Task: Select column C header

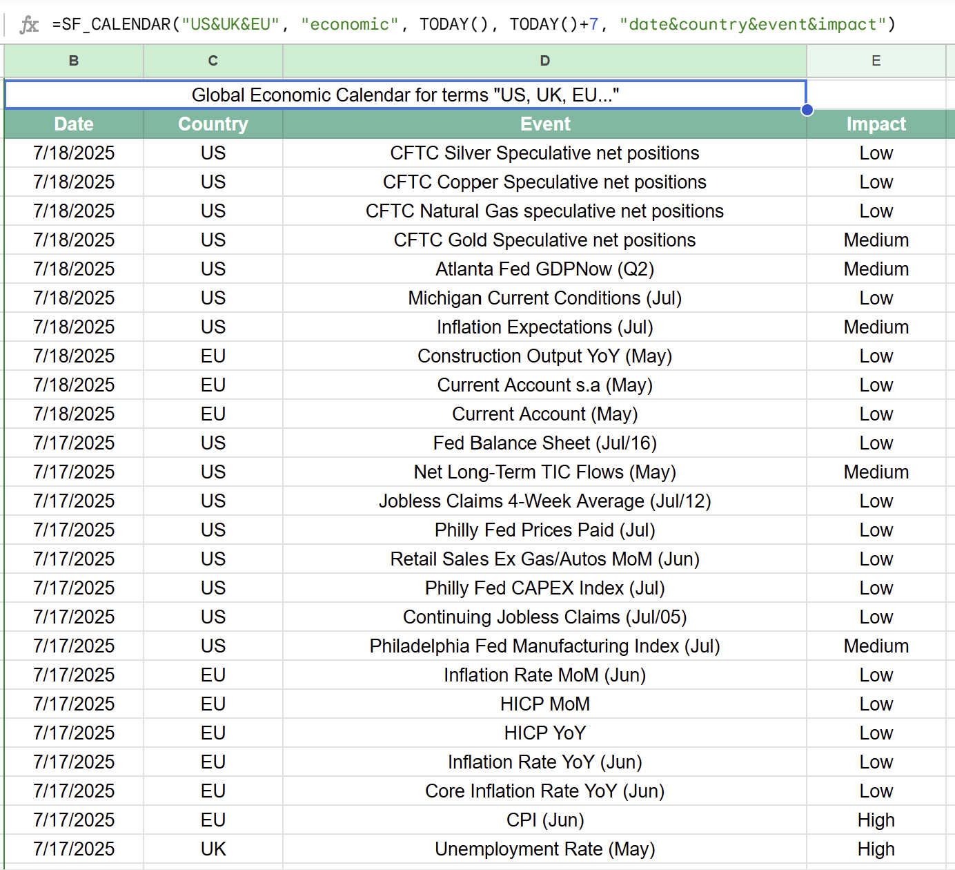Action: 213,61
